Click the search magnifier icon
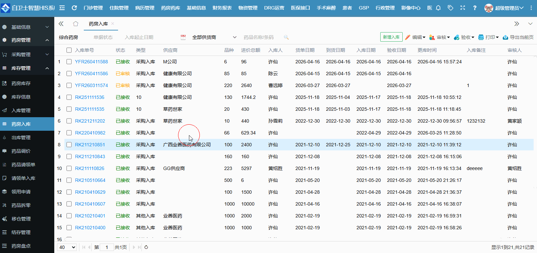537x253 pixels. (286, 37)
